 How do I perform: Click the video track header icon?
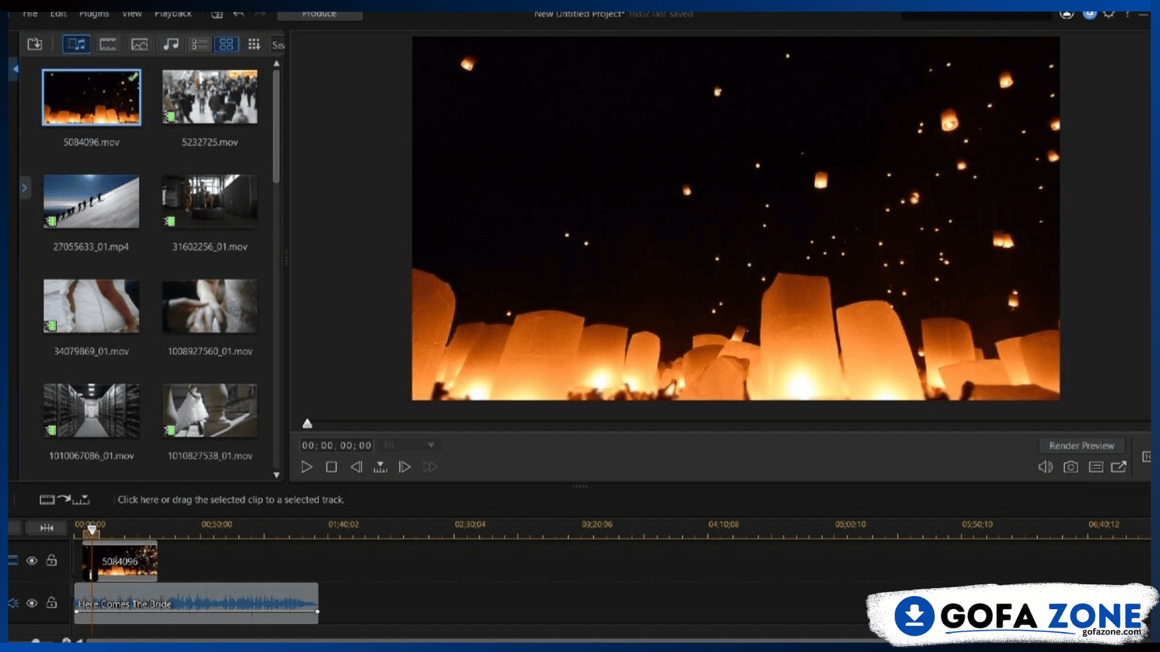(13, 560)
